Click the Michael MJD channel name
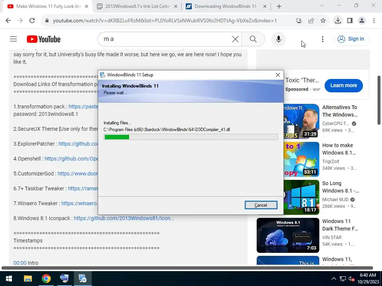The image size is (382, 286). pos(335,200)
